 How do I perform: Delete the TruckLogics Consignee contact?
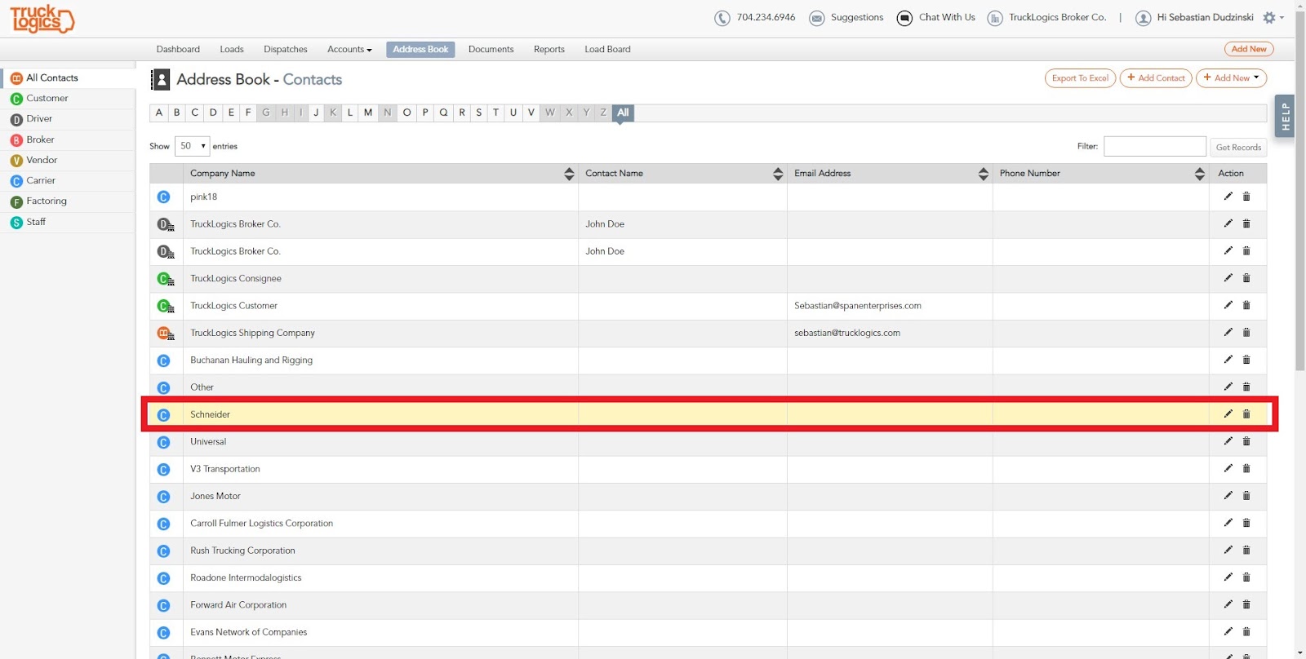[x=1246, y=277]
